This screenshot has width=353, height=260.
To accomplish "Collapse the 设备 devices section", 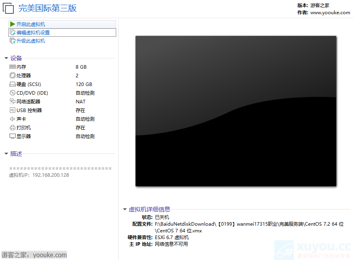I will [6, 58].
